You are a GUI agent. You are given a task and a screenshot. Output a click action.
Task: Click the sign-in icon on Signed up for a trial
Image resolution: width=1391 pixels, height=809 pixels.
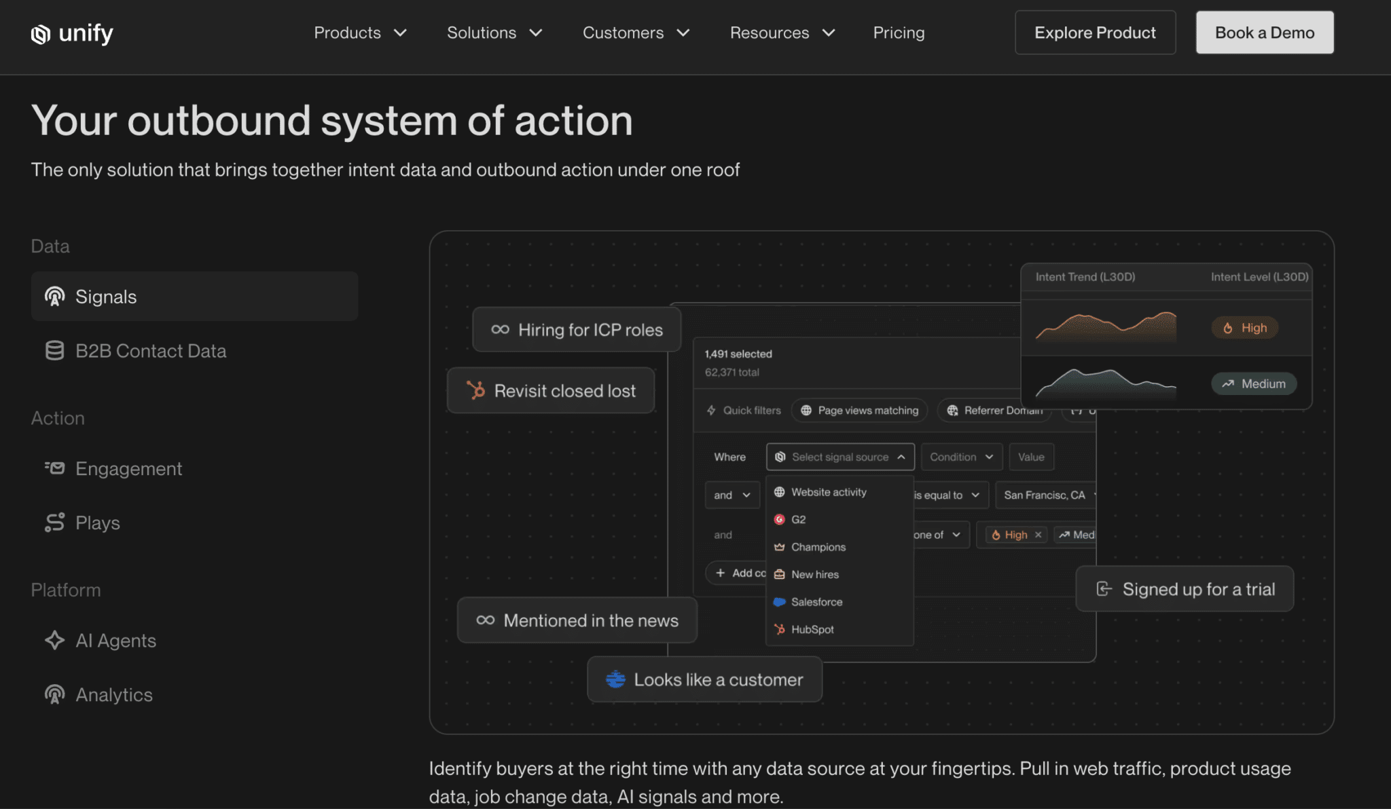coord(1104,588)
